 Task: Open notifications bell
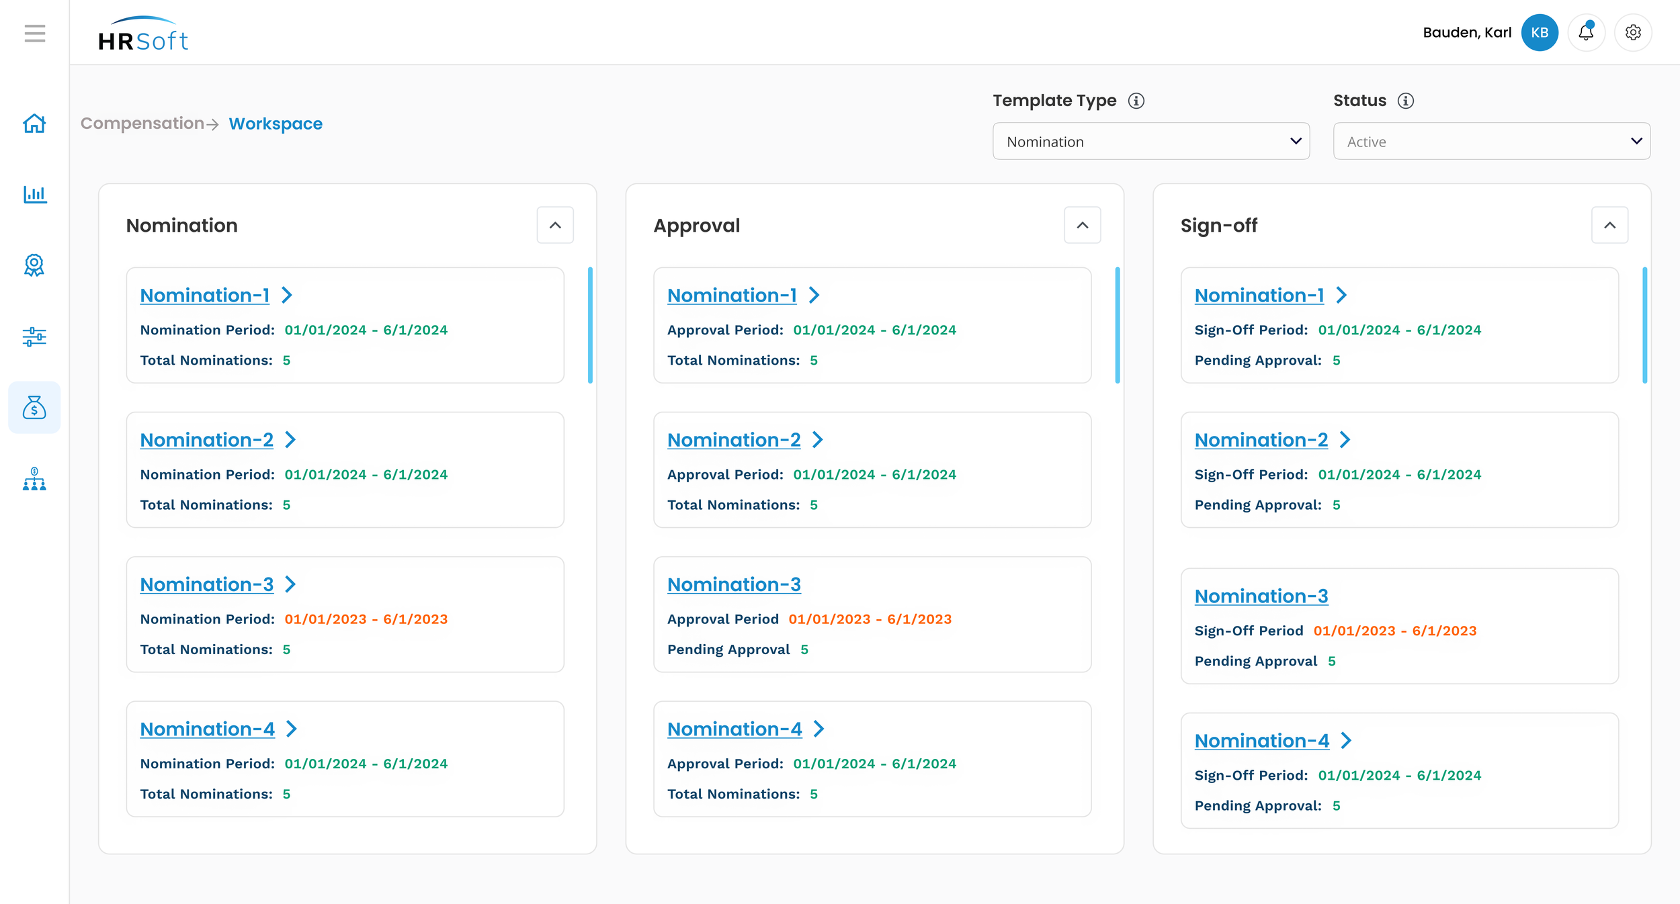click(1586, 32)
